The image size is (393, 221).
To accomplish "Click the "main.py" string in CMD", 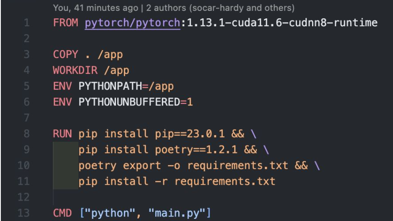I will 177,213.
